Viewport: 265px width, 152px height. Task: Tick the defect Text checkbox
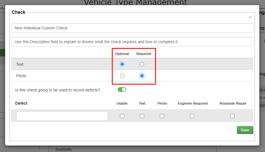coord(142,116)
